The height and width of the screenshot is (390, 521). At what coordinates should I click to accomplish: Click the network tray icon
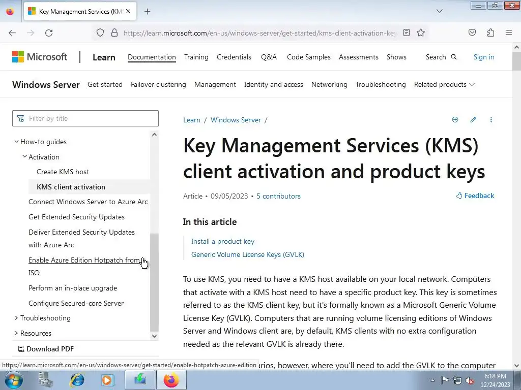click(x=457, y=380)
